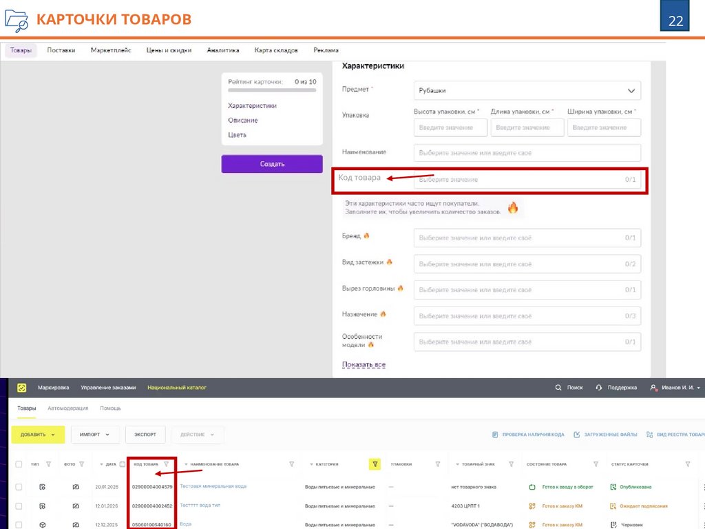Click no-photo icon in row 02900004004579

[76, 487]
